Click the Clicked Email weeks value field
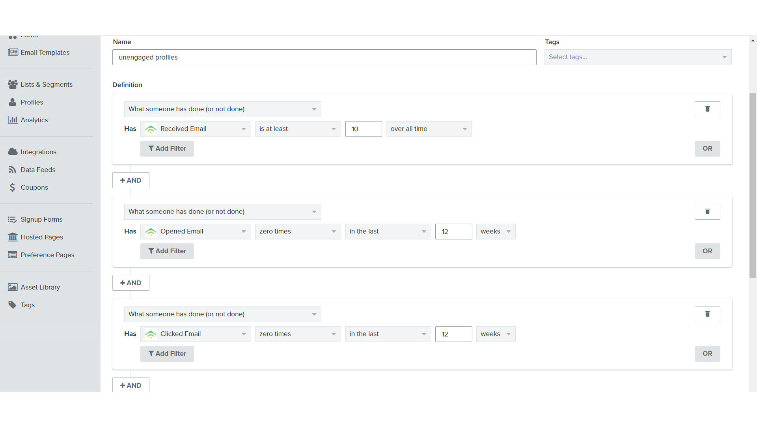Viewport: 757px width, 426px height. click(x=454, y=334)
